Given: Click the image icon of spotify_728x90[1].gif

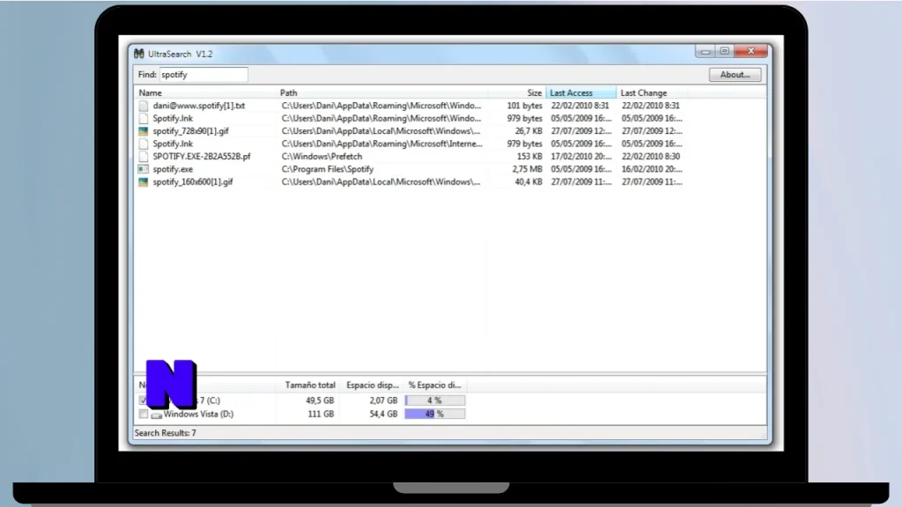Looking at the screenshot, I should (x=144, y=131).
